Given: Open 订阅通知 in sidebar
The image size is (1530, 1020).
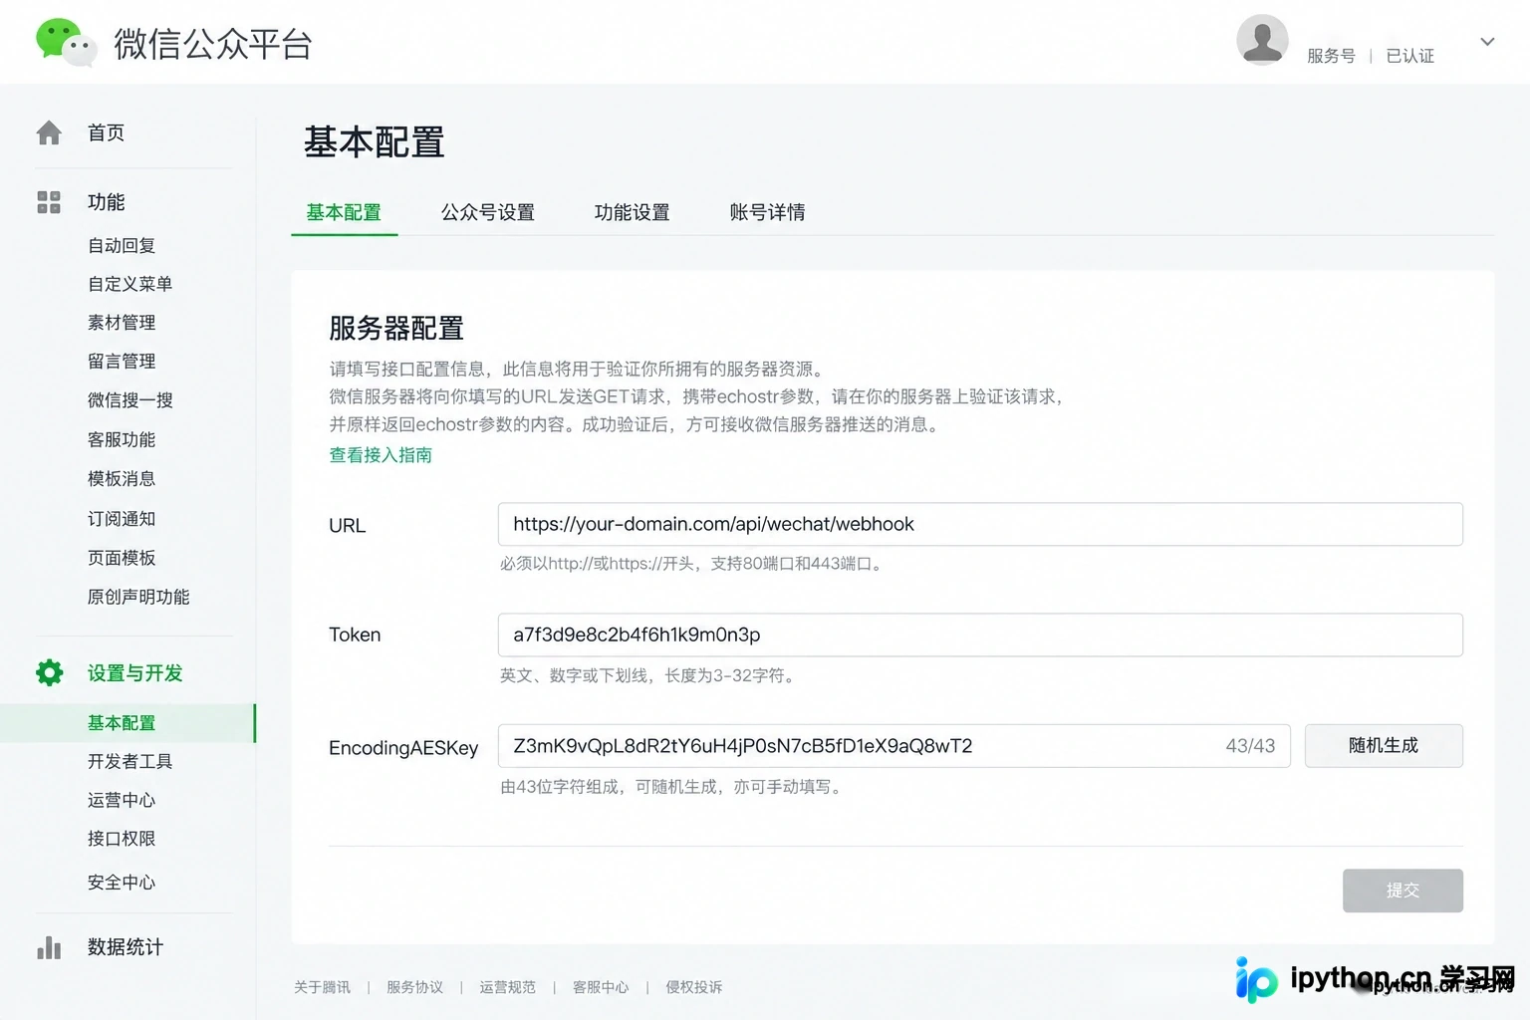Looking at the screenshot, I should [x=122, y=519].
